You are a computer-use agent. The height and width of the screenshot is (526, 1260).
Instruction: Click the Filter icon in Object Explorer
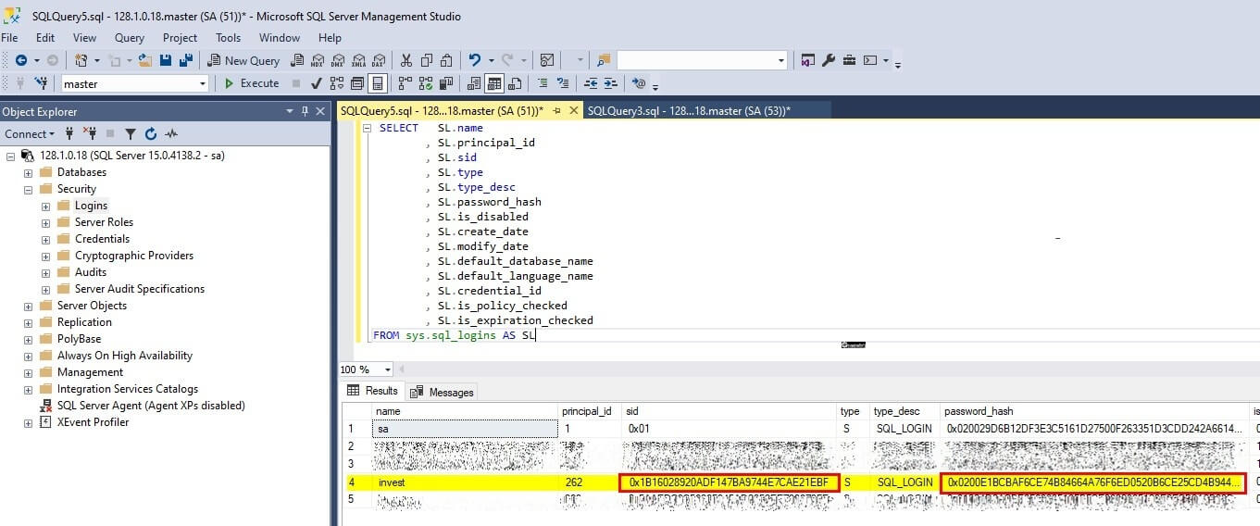point(131,134)
